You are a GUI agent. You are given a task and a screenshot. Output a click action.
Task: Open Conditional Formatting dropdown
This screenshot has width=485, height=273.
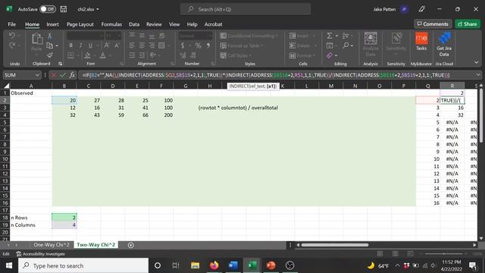coord(249,36)
